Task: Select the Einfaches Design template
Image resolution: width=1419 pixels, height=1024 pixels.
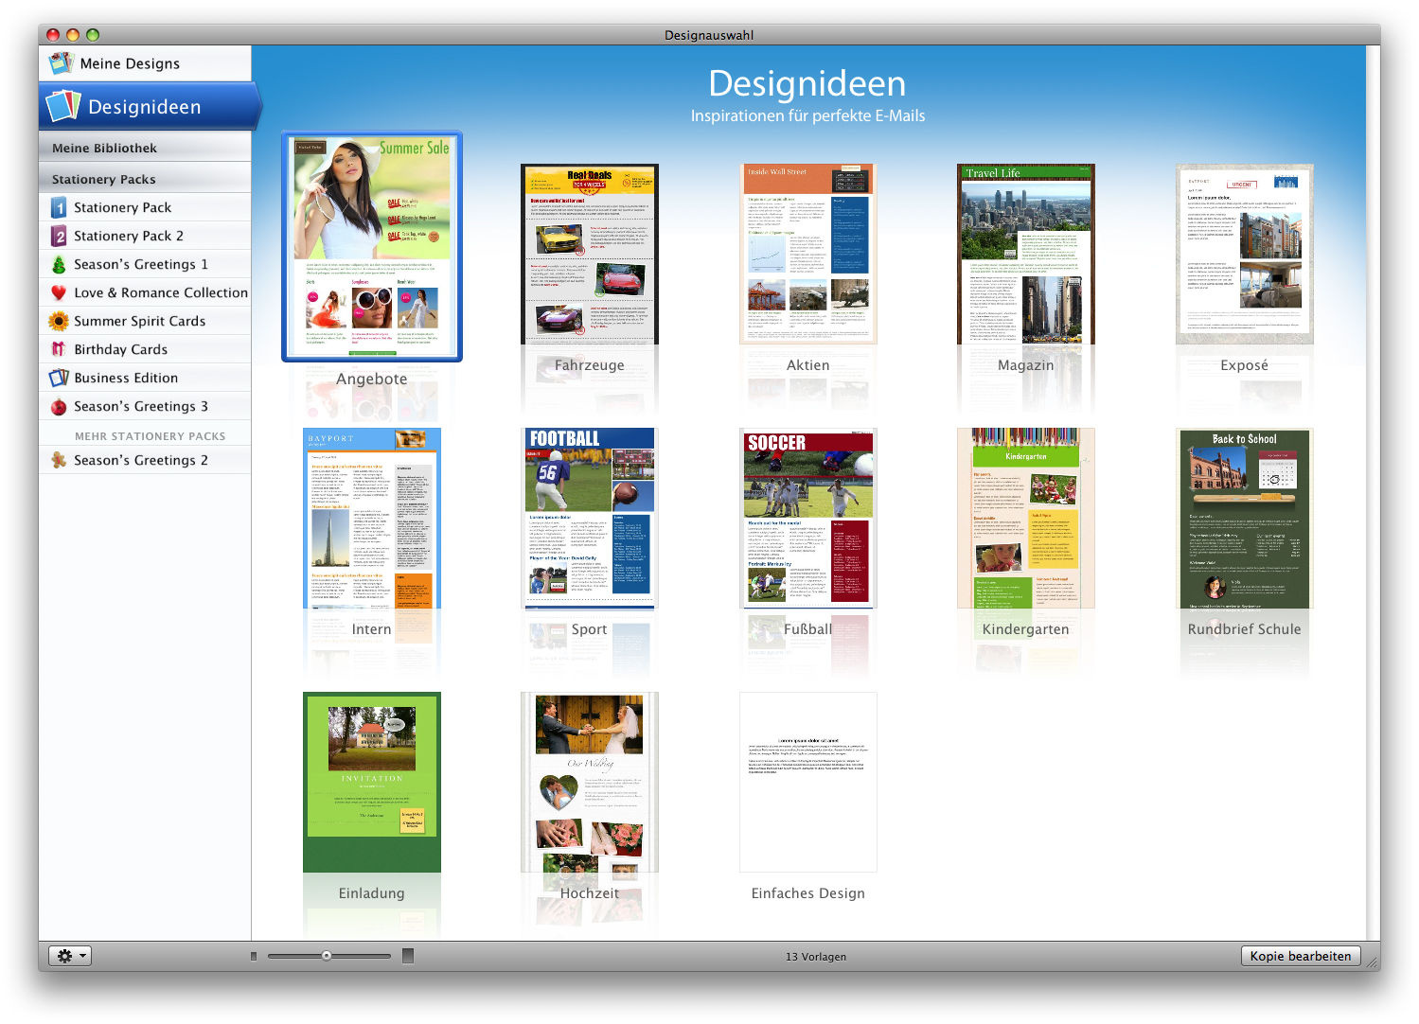Action: [808, 783]
